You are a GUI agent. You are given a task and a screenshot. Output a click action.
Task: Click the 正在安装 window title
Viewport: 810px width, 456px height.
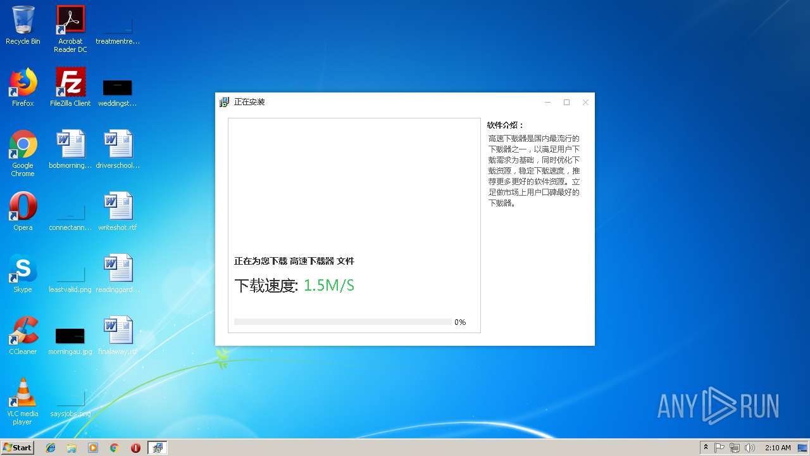(249, 102)
